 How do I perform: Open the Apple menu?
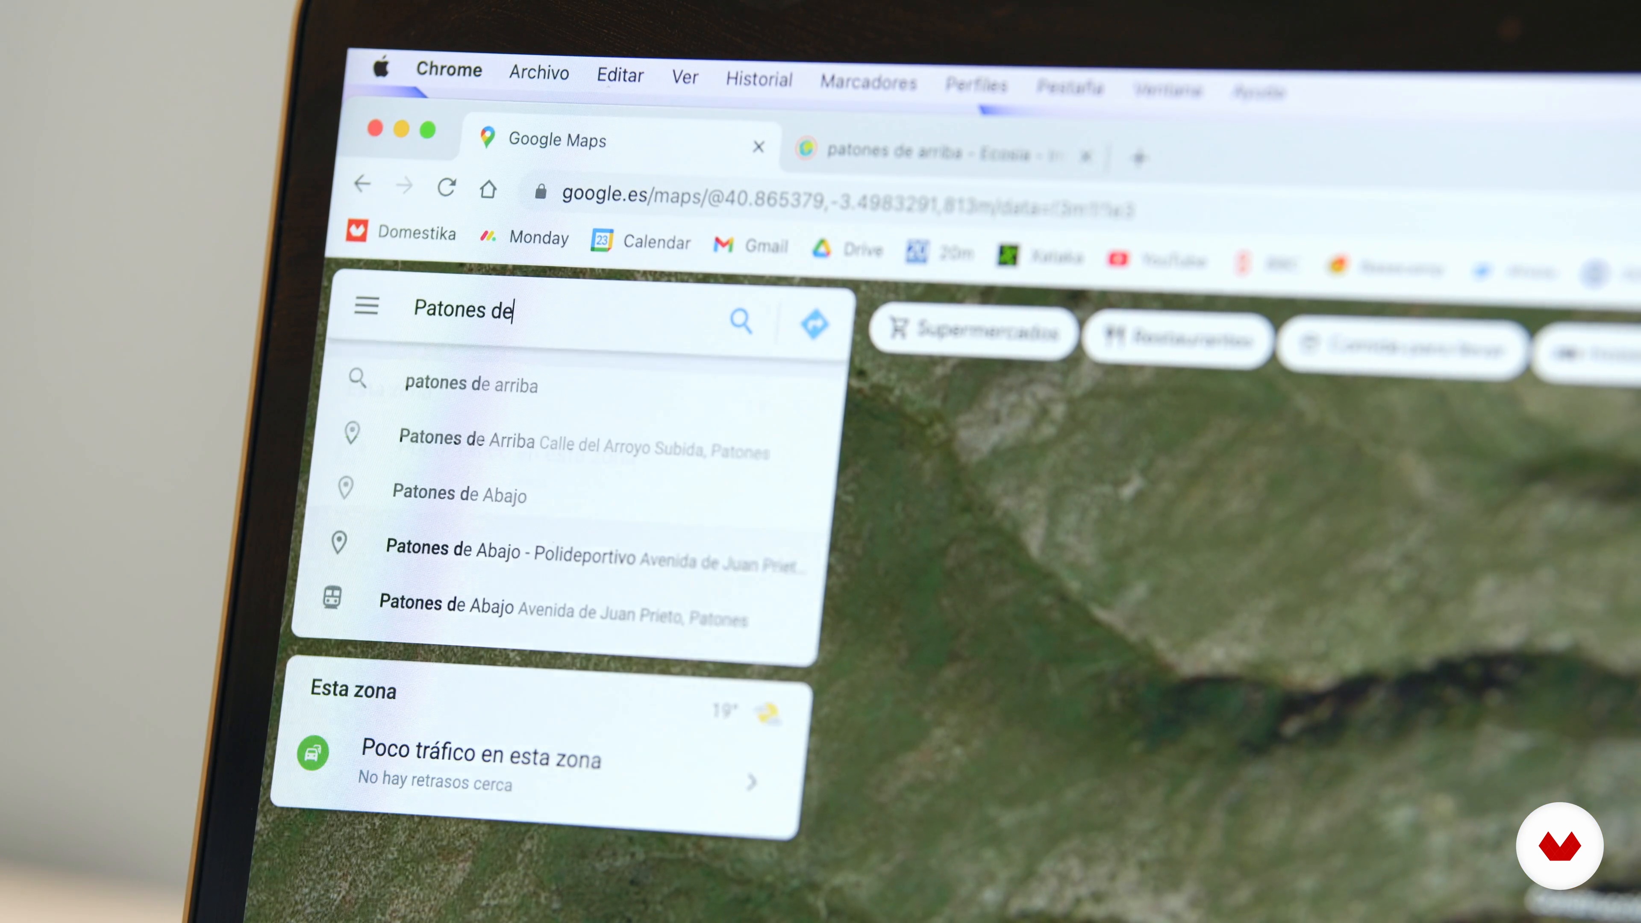tap(381, 66)
